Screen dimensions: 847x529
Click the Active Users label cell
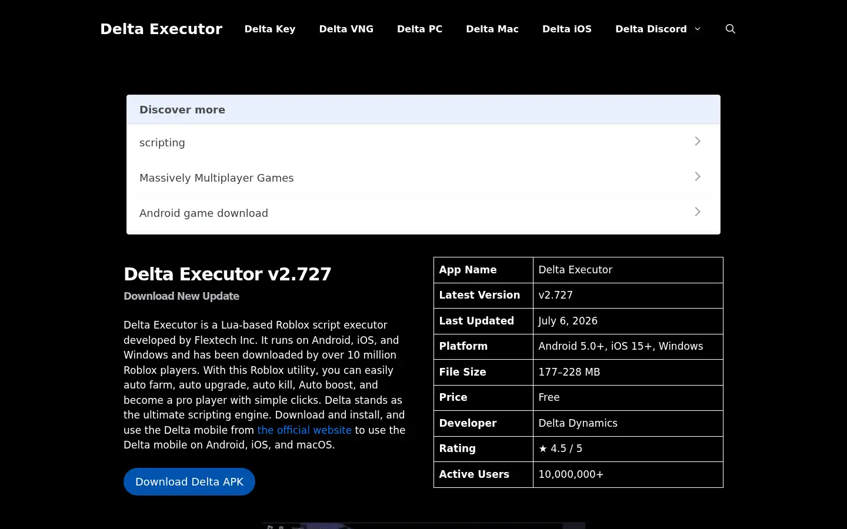click(483, 474)
